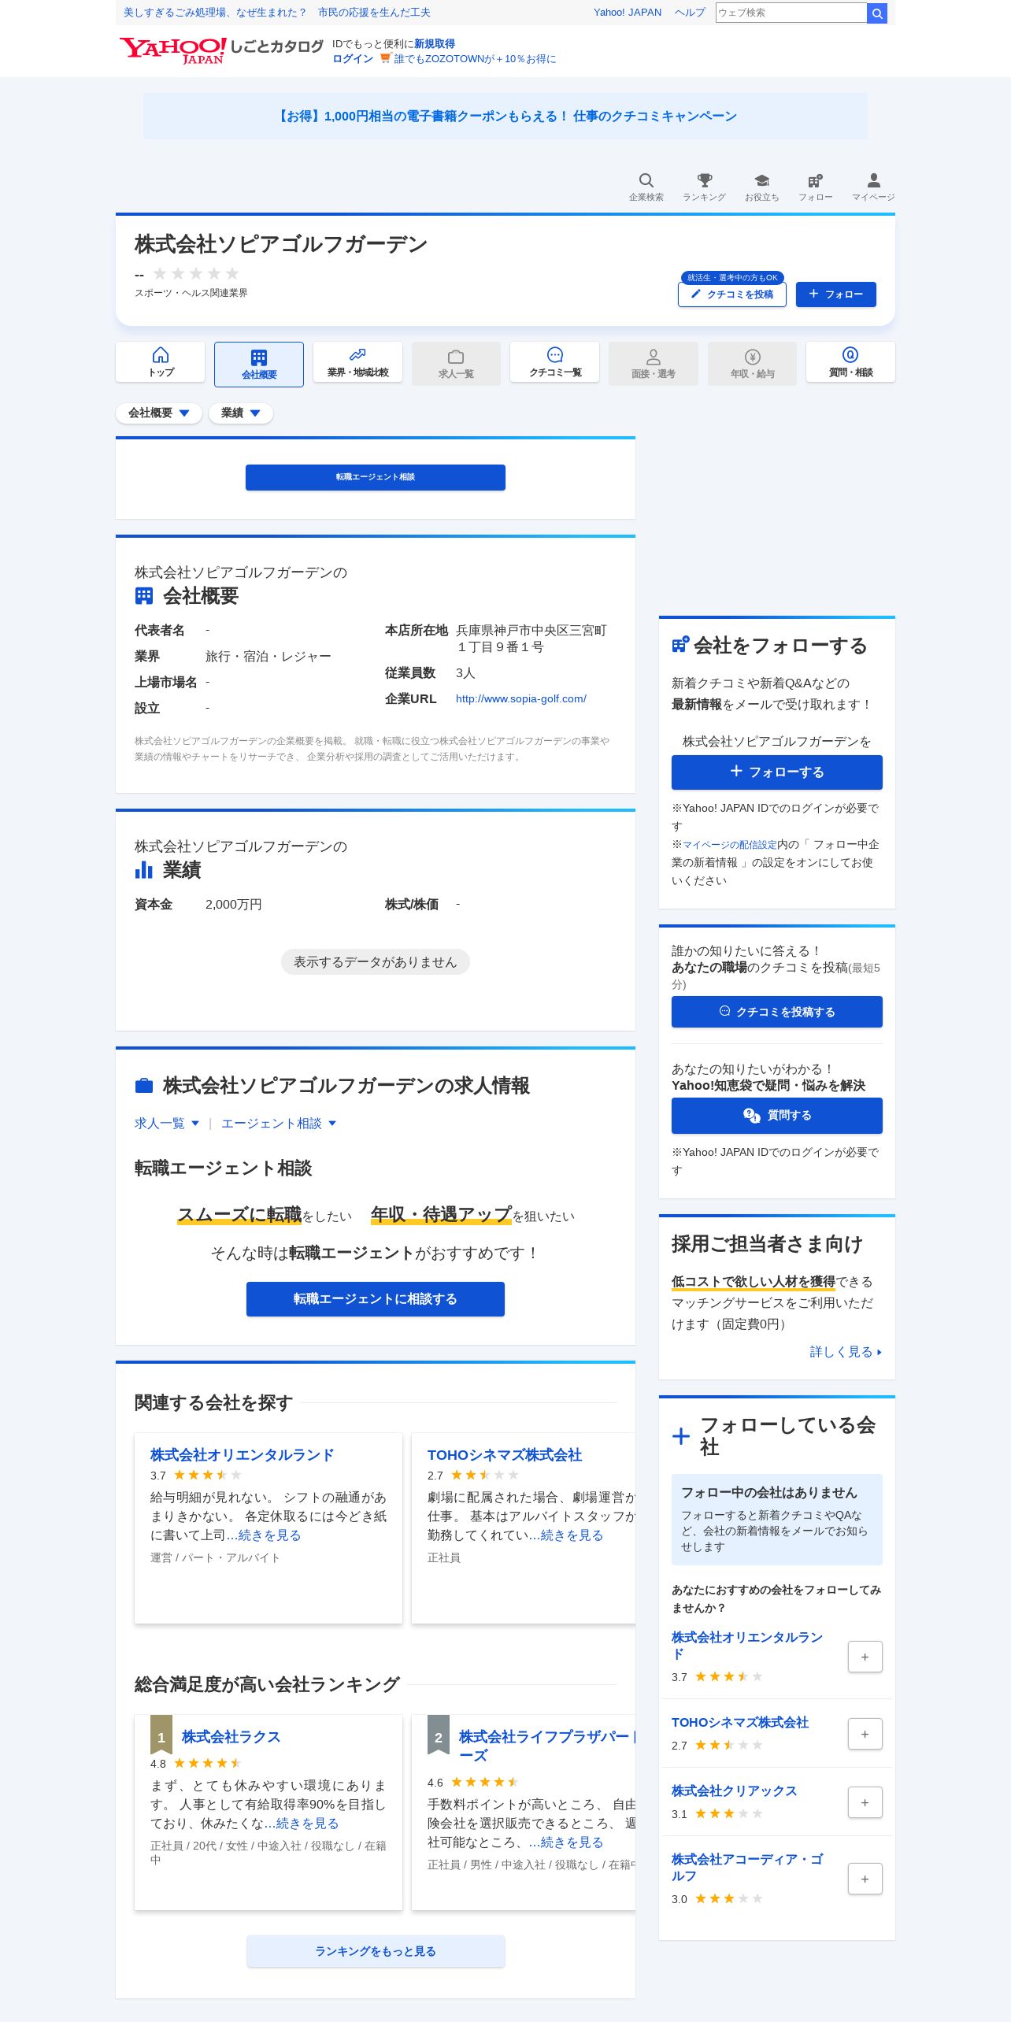Switch to 業界・地域比較 tab
Image resolution: width=1011 pixels, height=2022 pixels.
pos(357,362)
